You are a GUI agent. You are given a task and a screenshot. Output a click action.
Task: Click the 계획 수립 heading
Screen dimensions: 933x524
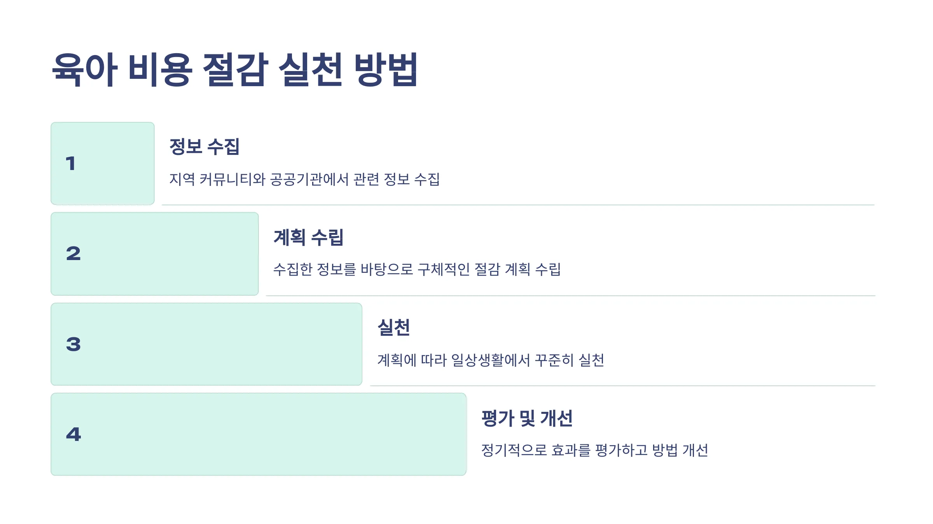pos(309,237)
